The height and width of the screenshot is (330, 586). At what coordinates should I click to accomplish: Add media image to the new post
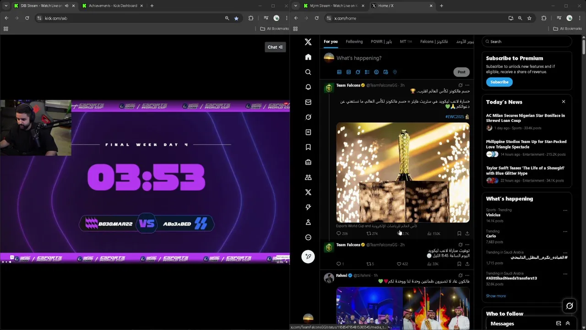(x=339, y=72)
